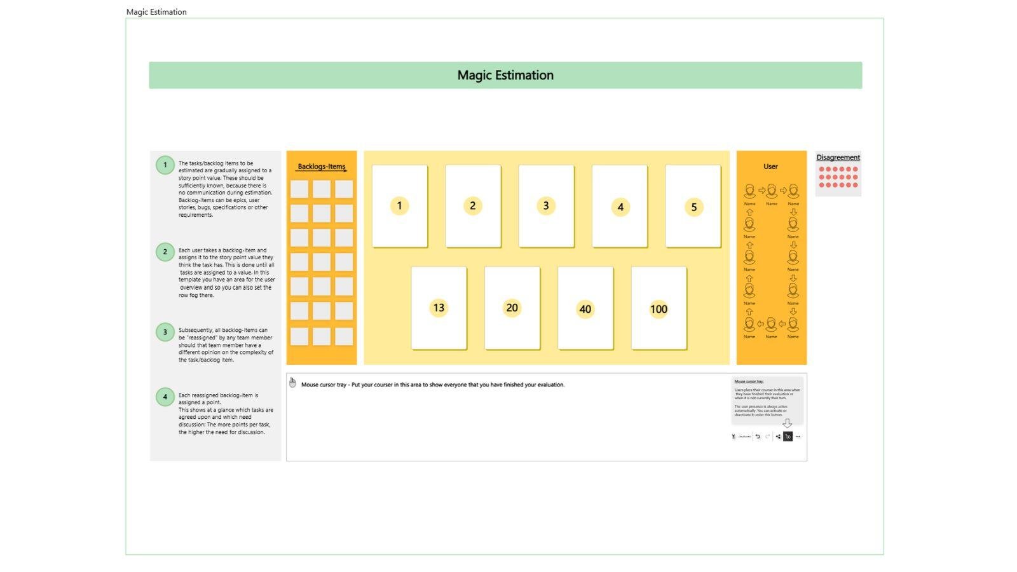1017x572 pixels.
Task: Click an upward arrow between user avatars
Action: (750, 212)
